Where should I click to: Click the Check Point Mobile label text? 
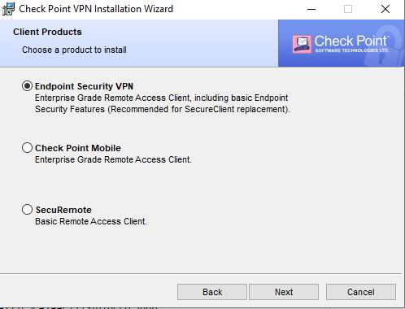click(78, 148)
